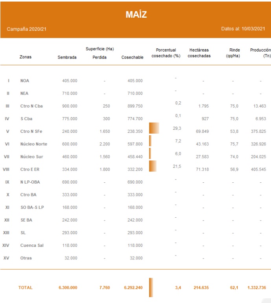Click the Ctro N Cba zone name
This screenshot has width=271, height=303.
(x=31, y=106)
